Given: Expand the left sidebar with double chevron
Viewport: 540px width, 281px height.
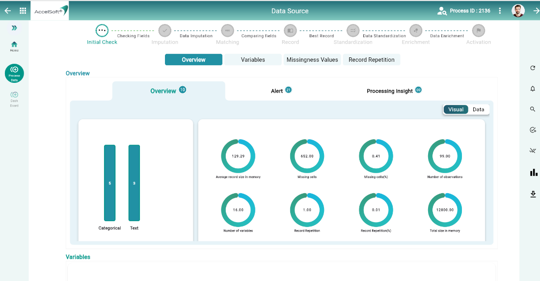Looking at the screenshot, I should point(14,28).
